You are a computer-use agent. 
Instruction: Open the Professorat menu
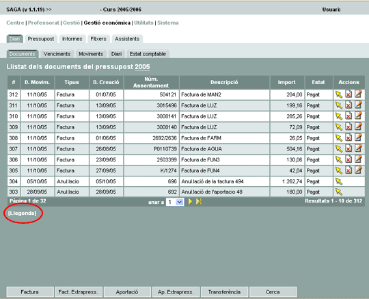point(44,23)
